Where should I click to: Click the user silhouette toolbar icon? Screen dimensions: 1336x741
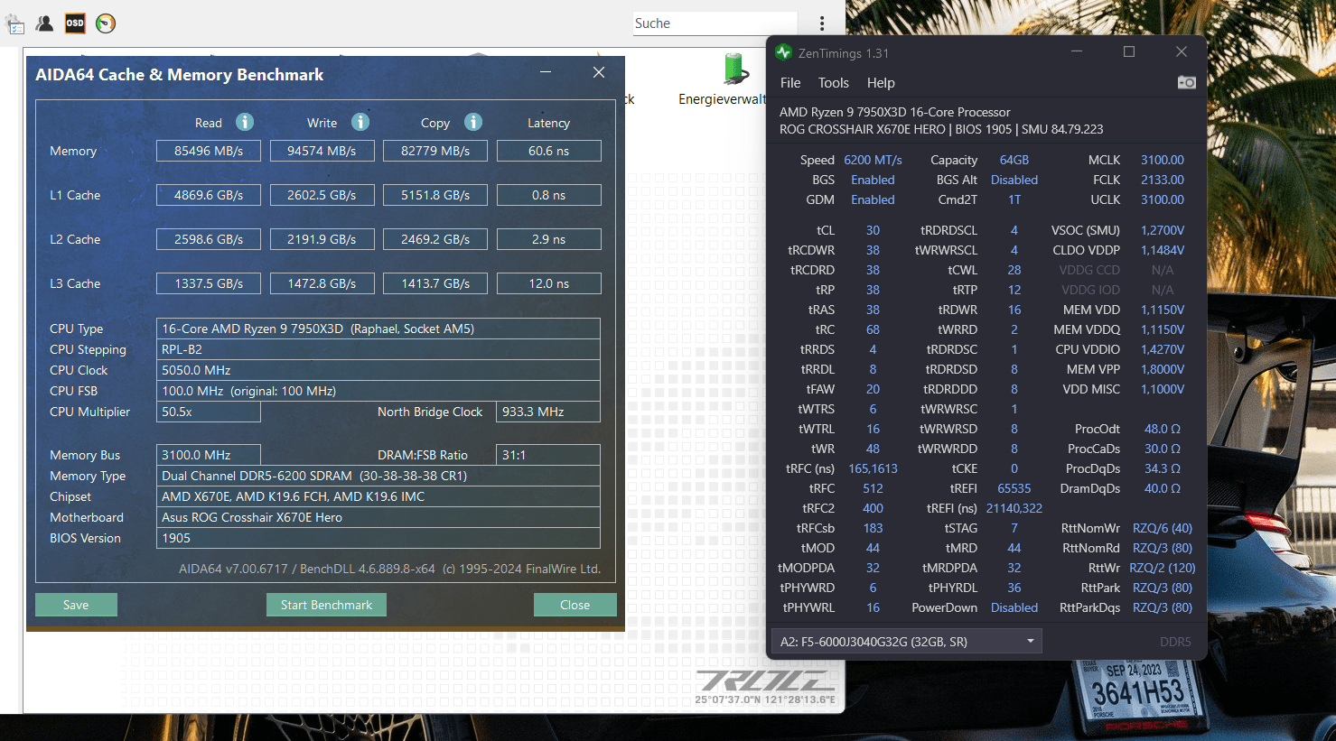44,23
